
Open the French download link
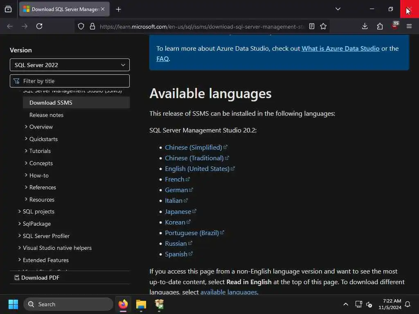177,179
